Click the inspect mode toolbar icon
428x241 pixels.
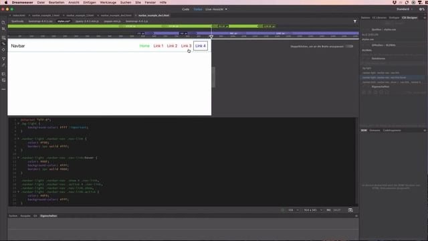point(3,44)
